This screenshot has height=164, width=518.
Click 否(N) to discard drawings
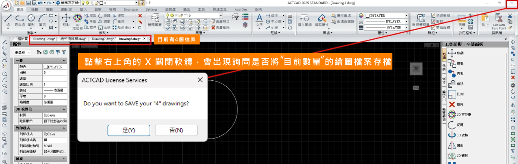pos(176,130)
